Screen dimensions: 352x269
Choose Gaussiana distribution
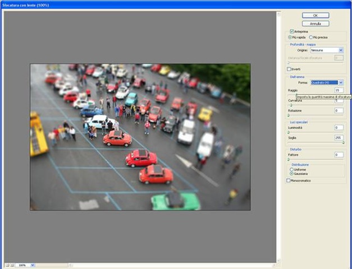(292, 173)
